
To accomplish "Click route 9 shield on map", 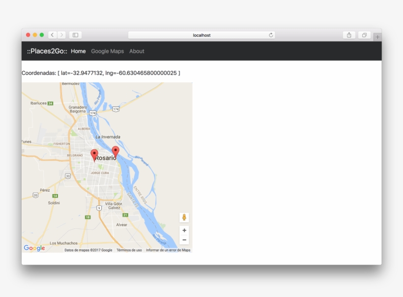I will click(x=99, y=208).
